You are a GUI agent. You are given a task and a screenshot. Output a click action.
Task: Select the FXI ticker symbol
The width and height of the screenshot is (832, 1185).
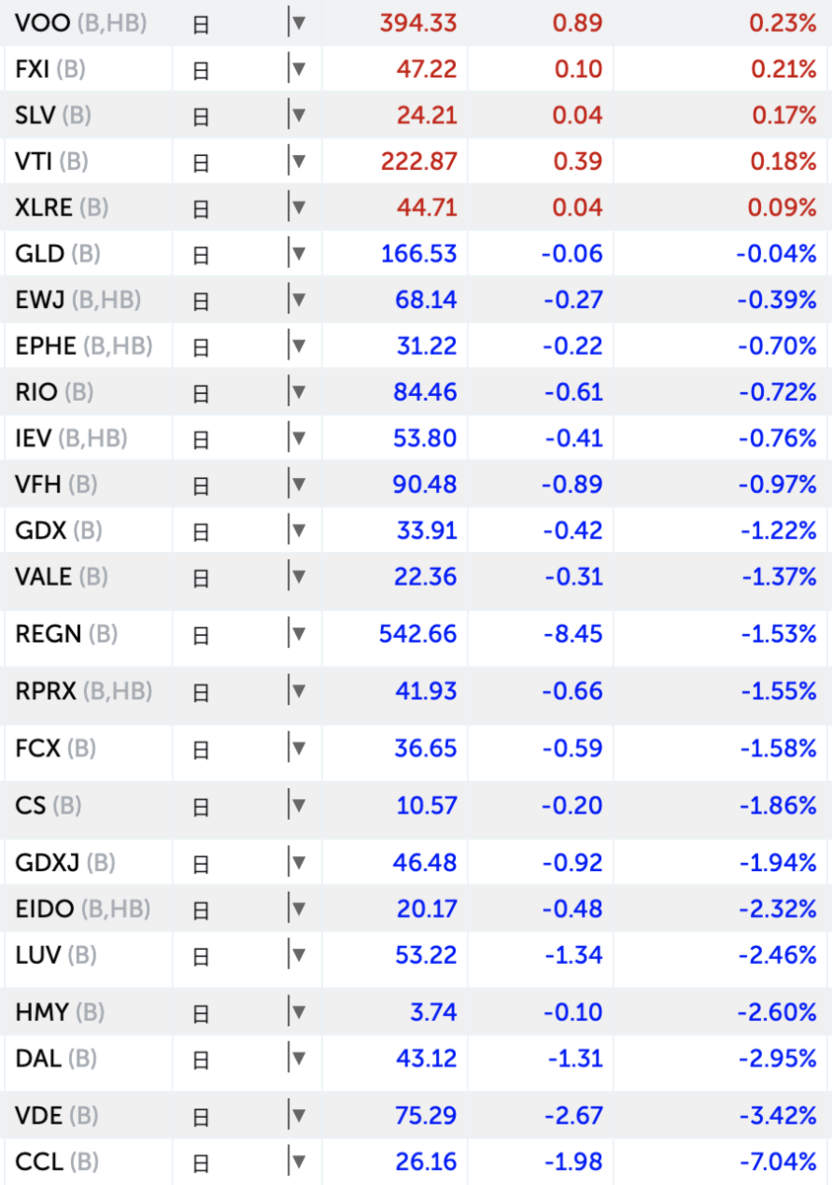(30, 69)
